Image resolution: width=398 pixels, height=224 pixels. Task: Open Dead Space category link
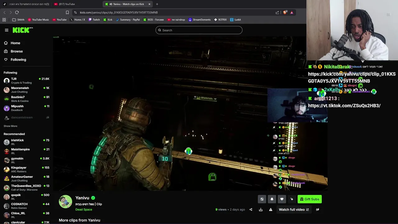coord(84,209)
